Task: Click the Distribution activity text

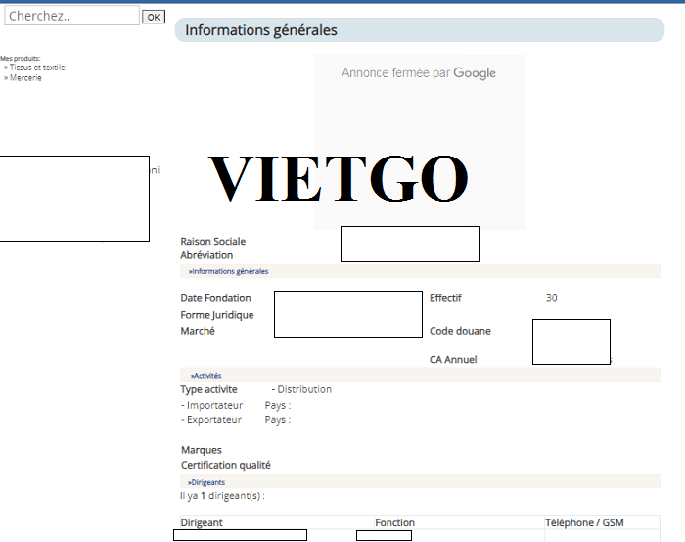Action: 303,389
